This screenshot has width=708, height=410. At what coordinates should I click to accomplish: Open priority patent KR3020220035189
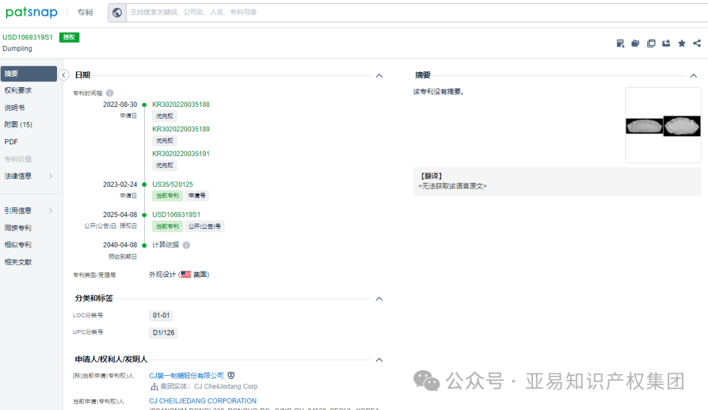click(x=181, y=129)
